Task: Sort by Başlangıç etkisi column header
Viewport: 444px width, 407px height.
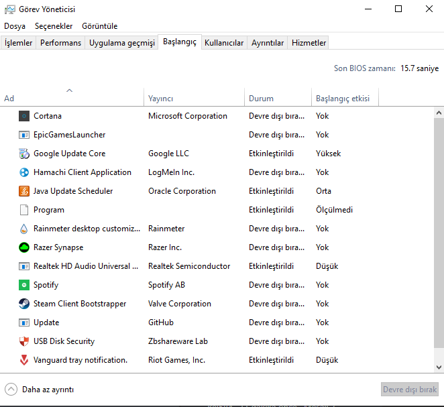Action: point(345,97)
